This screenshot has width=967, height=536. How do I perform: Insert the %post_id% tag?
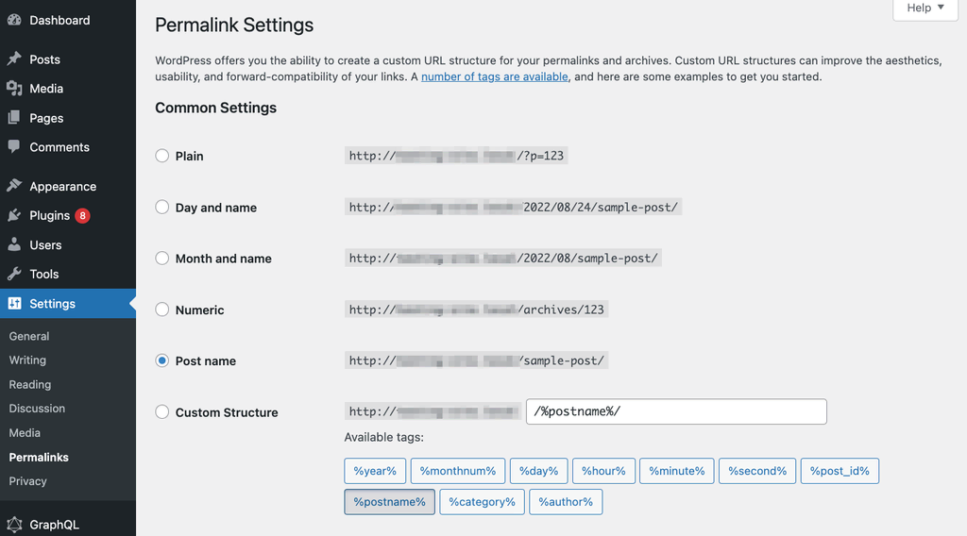pyautogui.click(x=840, y=471)
